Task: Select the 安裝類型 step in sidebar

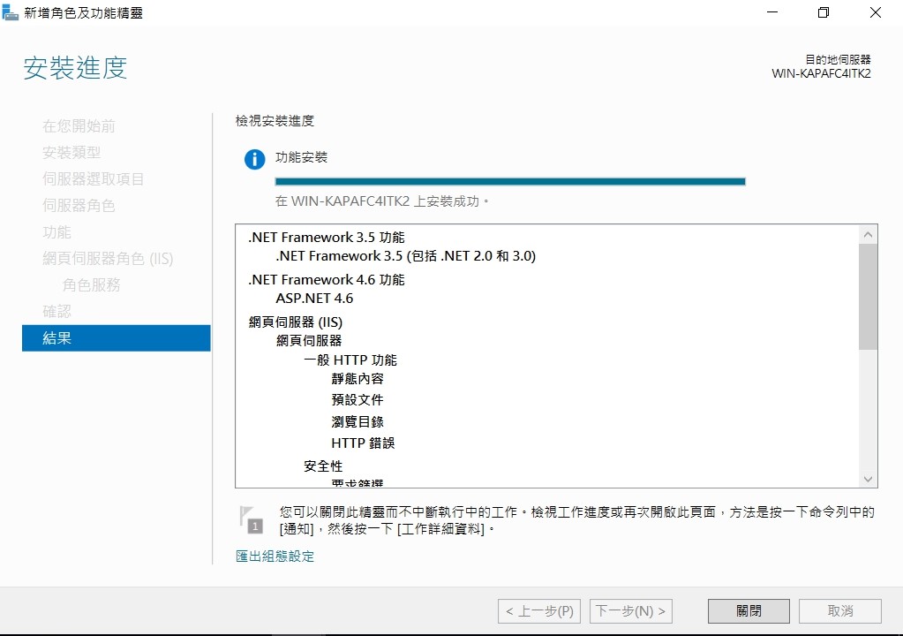Action: click(71, 153)
